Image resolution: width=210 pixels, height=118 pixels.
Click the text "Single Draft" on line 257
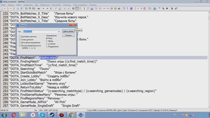click(71, 106)
